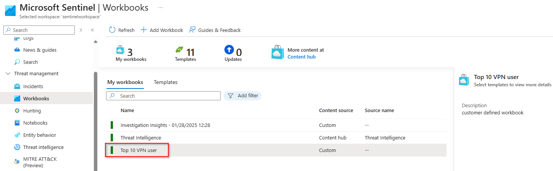This screenshot has width=553, height=171.
Task: Click the Incidents briefcase icon
Action: [17, 86]
